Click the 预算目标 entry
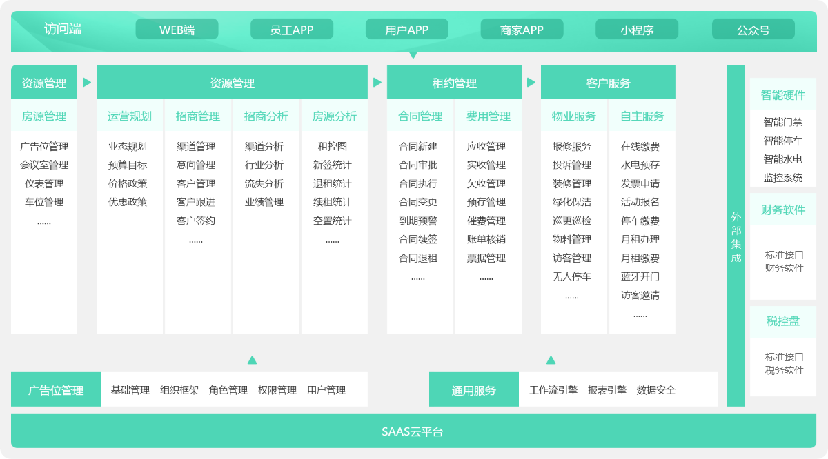Viewport: 828px width, 459px height. pyautogui.click(x=128, y=165)
